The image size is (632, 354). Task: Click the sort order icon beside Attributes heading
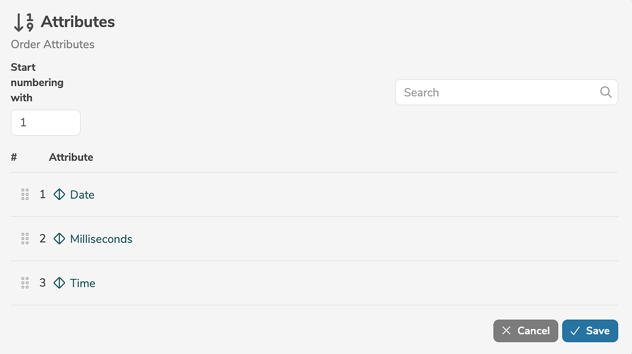point(23,22)
